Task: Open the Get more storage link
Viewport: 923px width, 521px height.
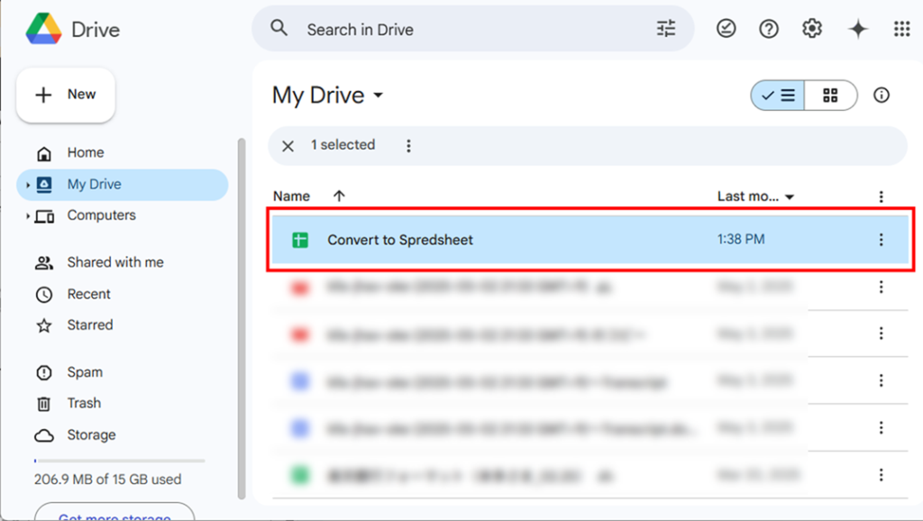Action: pyautogui.click(x=114, y=516)
